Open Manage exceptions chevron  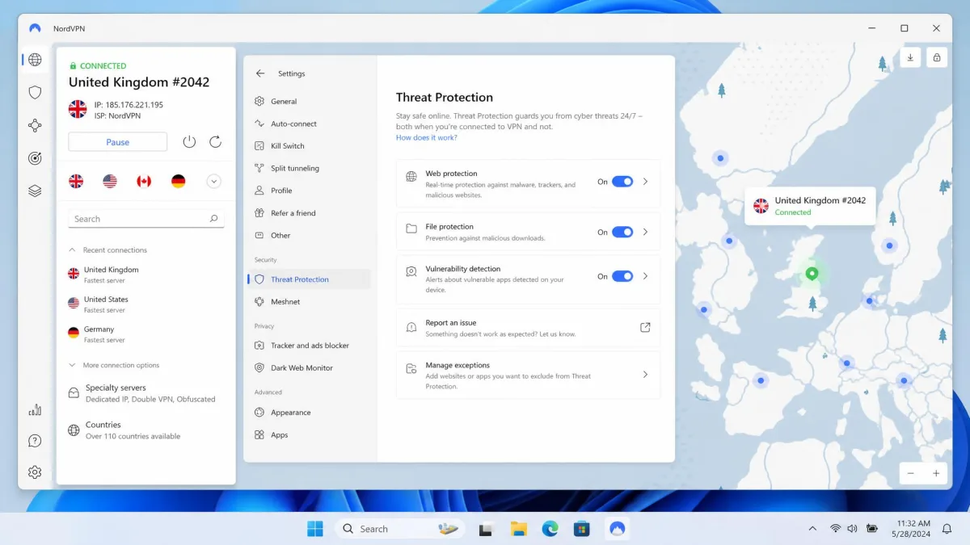(645, 375)
